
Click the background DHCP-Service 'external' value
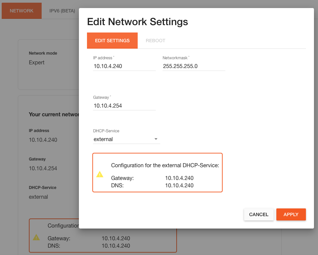[x=38, y=197]
